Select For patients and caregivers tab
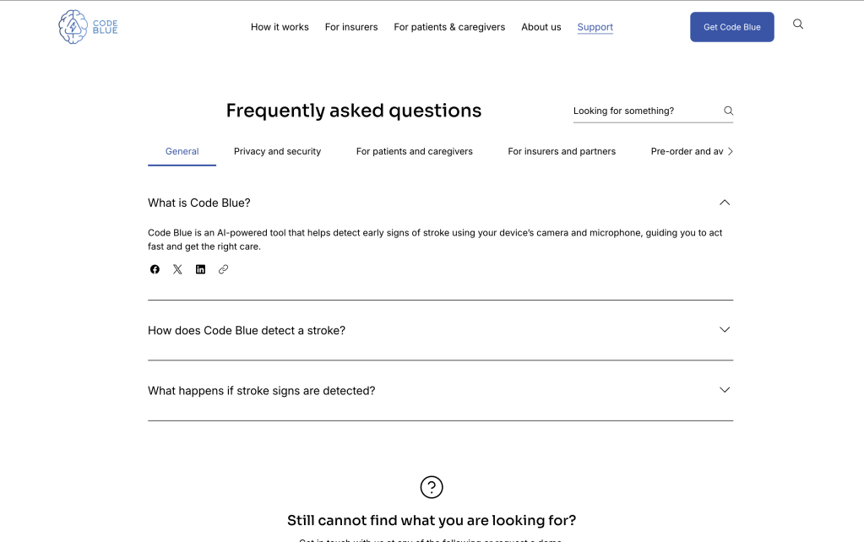This screenshot has width=864, height=542. pyautogui.click(x=414, y=152)
